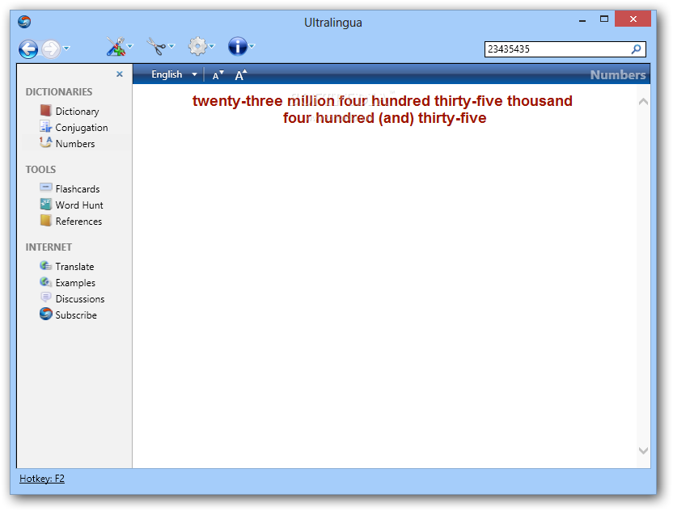Click the tools with green plus icon
673x511 pixels.
coord(116,46)
